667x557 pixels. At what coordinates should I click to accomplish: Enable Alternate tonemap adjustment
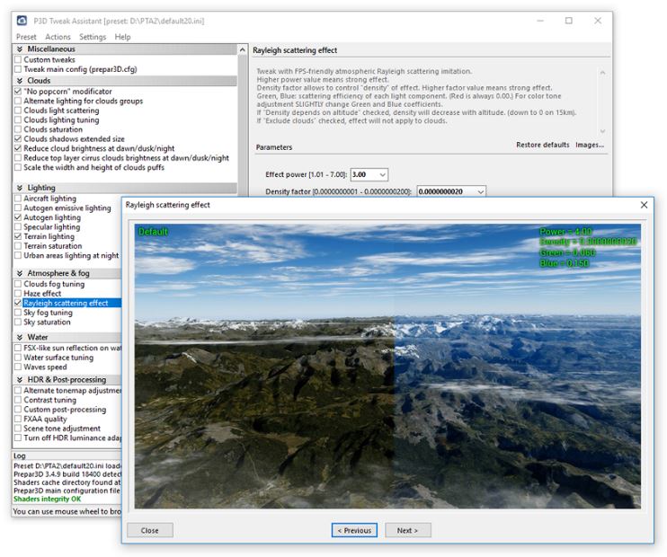pos(18,390)
